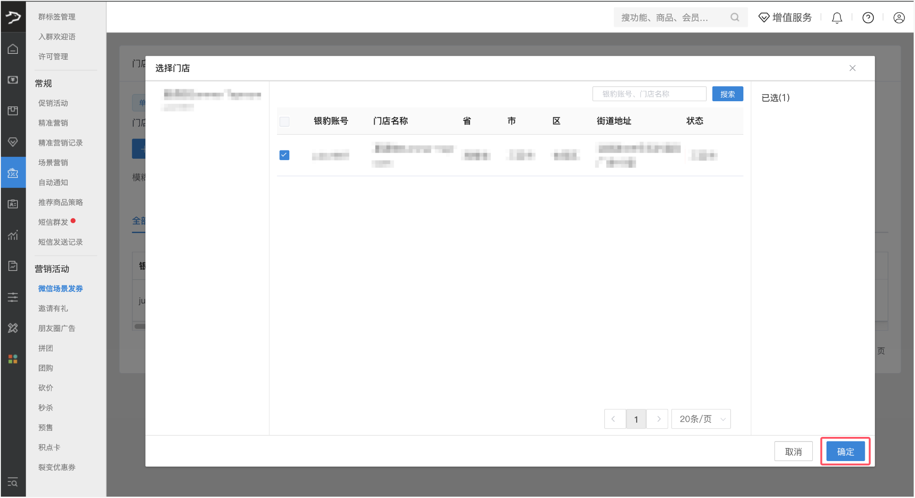The image size is (915, 498).
Task: Toggle the select-all header checkbox
Action: [x=284, y=121]
